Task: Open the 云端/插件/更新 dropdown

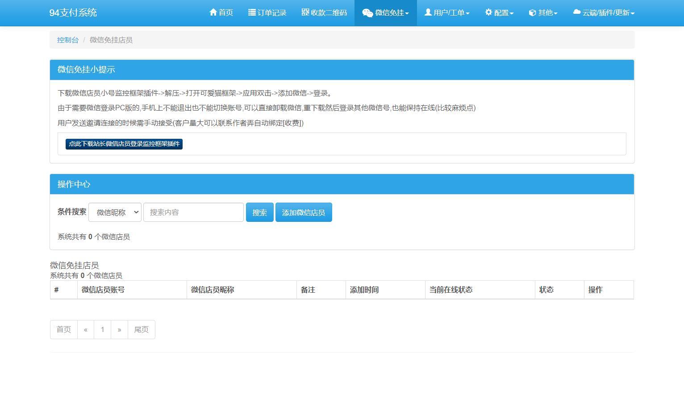Action: pyautogui.click(x=603, y=12)
